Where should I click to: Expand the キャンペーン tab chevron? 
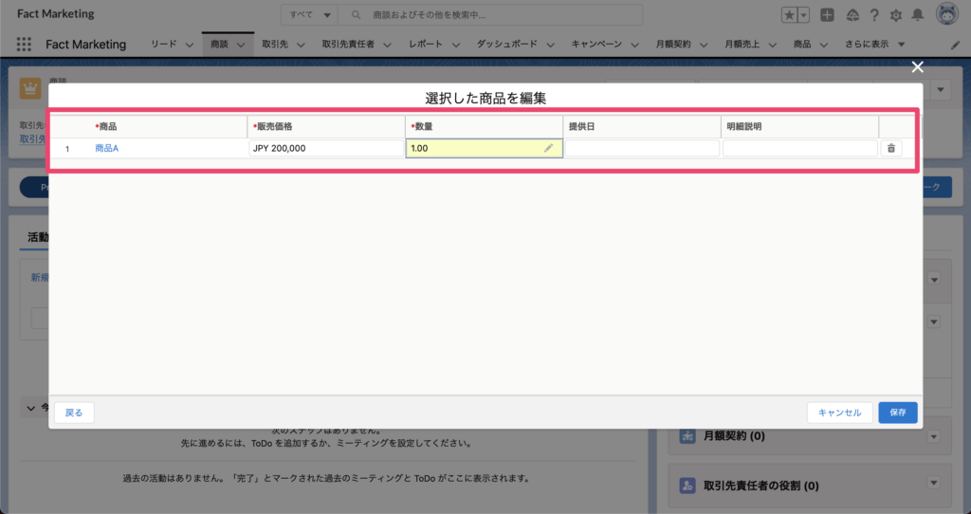[634, 45]
